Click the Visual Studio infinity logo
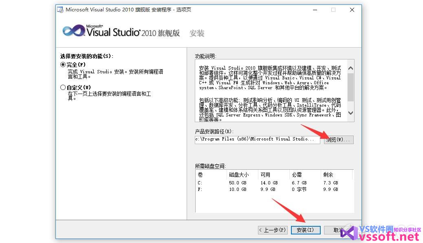Screen dimensions: 423x243 pos(74,31)
